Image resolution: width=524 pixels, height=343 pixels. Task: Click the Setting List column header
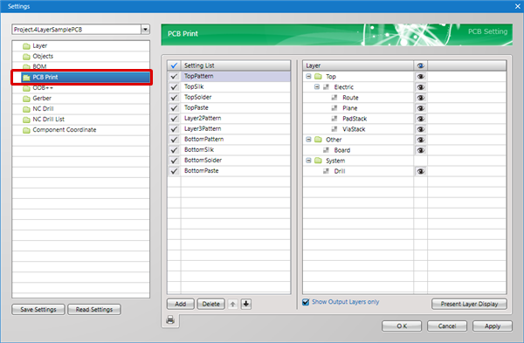coord(235,65)
